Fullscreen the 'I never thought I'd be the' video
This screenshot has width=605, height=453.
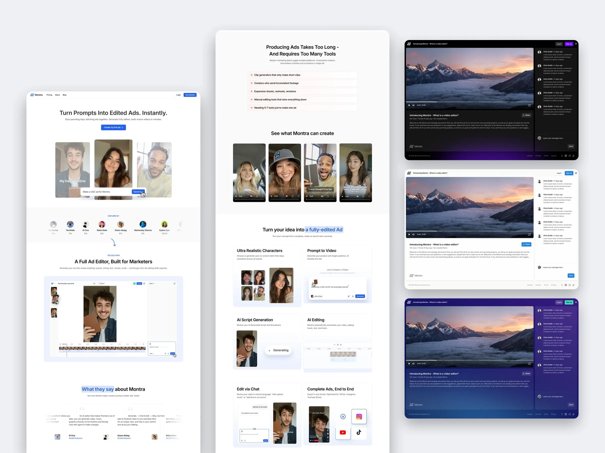pyautogui.click(x=328, y=196)
